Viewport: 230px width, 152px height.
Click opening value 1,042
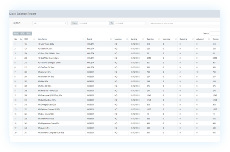pyautogui.click(x=149, y=95)
